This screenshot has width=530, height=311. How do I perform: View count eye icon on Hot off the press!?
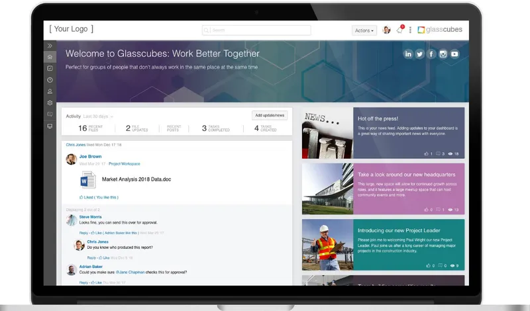tap(450, 154)
